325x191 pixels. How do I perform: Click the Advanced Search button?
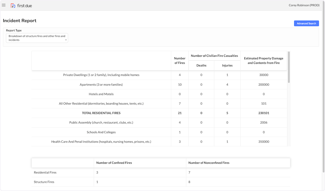point(306,24)
